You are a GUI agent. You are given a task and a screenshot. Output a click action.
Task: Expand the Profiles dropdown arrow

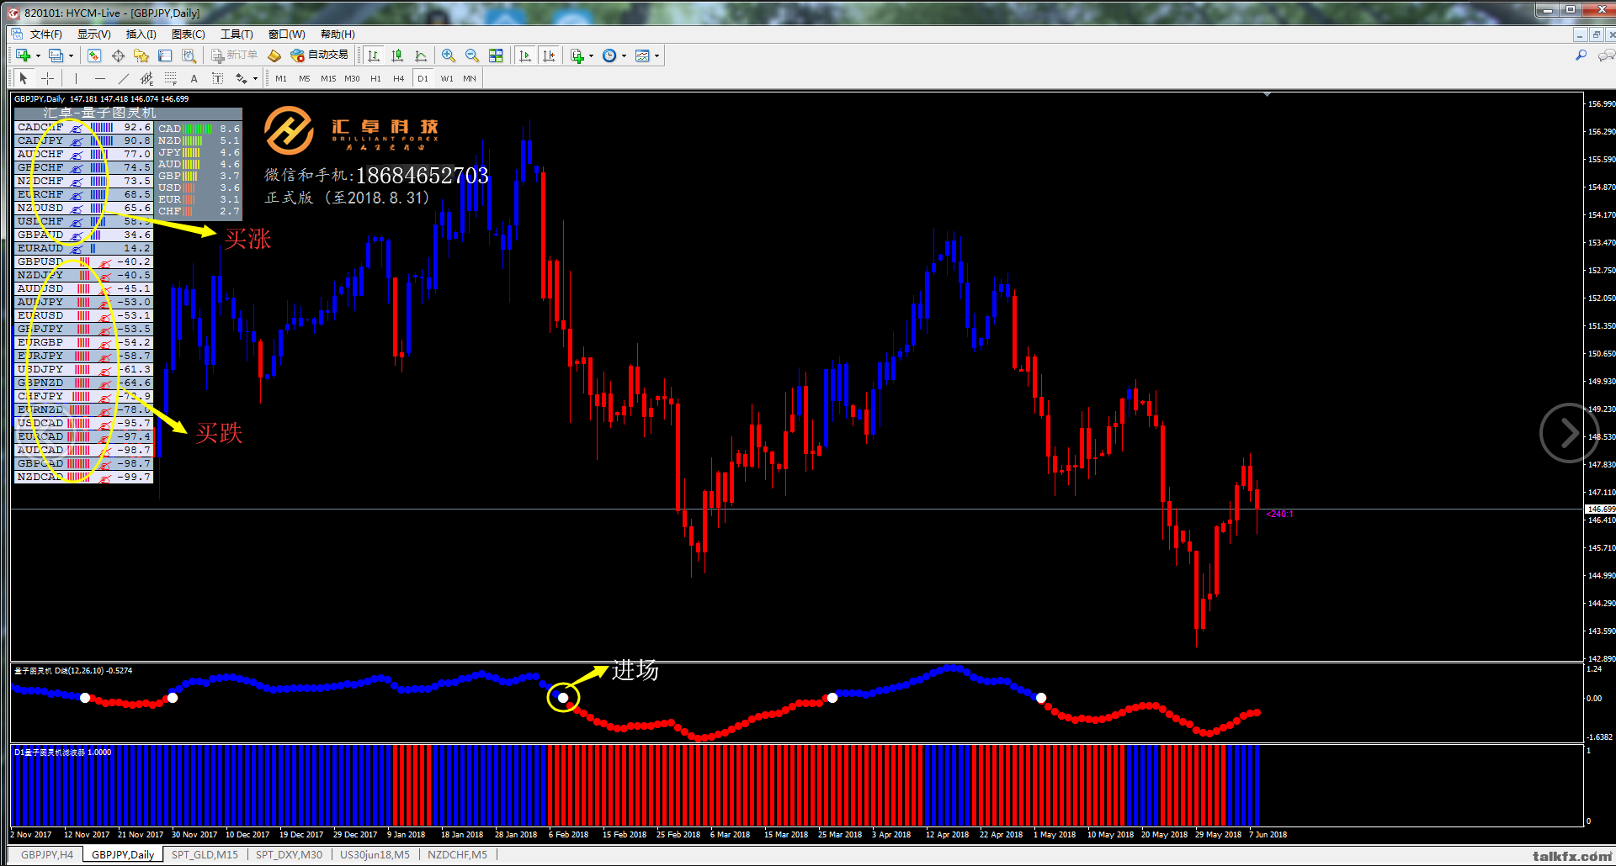click(71, 55)
